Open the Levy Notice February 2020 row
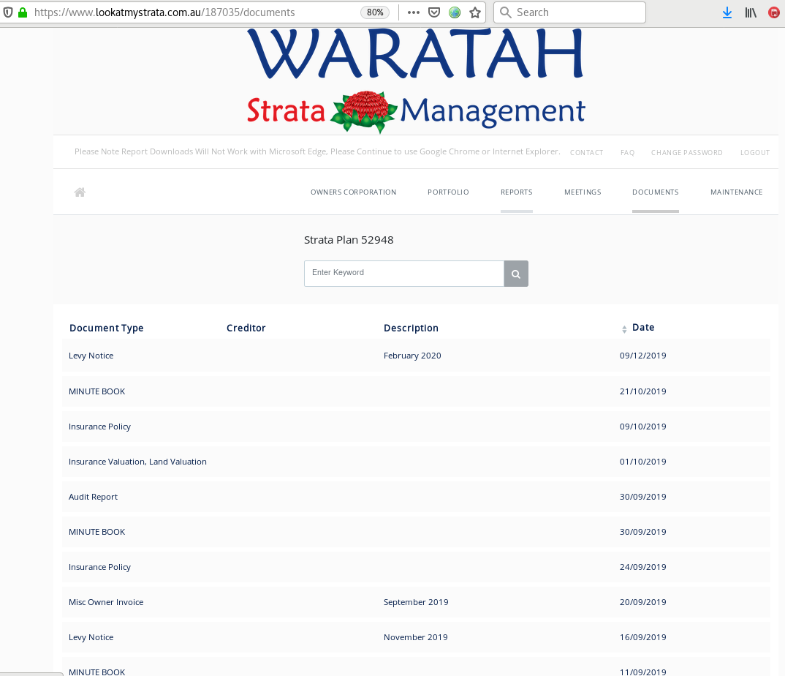This screenshot has height=676, width=785. click(416, 356)
